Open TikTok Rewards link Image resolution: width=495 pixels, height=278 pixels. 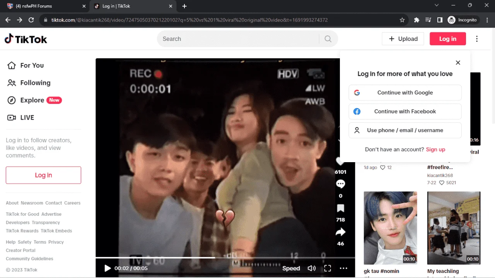[x=22, y=231]
